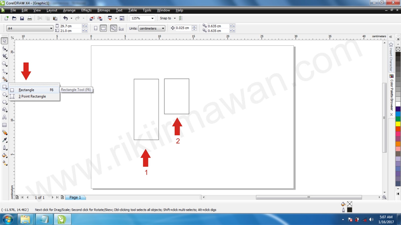Set page orientation to Landscape
The image size is (401, 225).
click(103, 28)
